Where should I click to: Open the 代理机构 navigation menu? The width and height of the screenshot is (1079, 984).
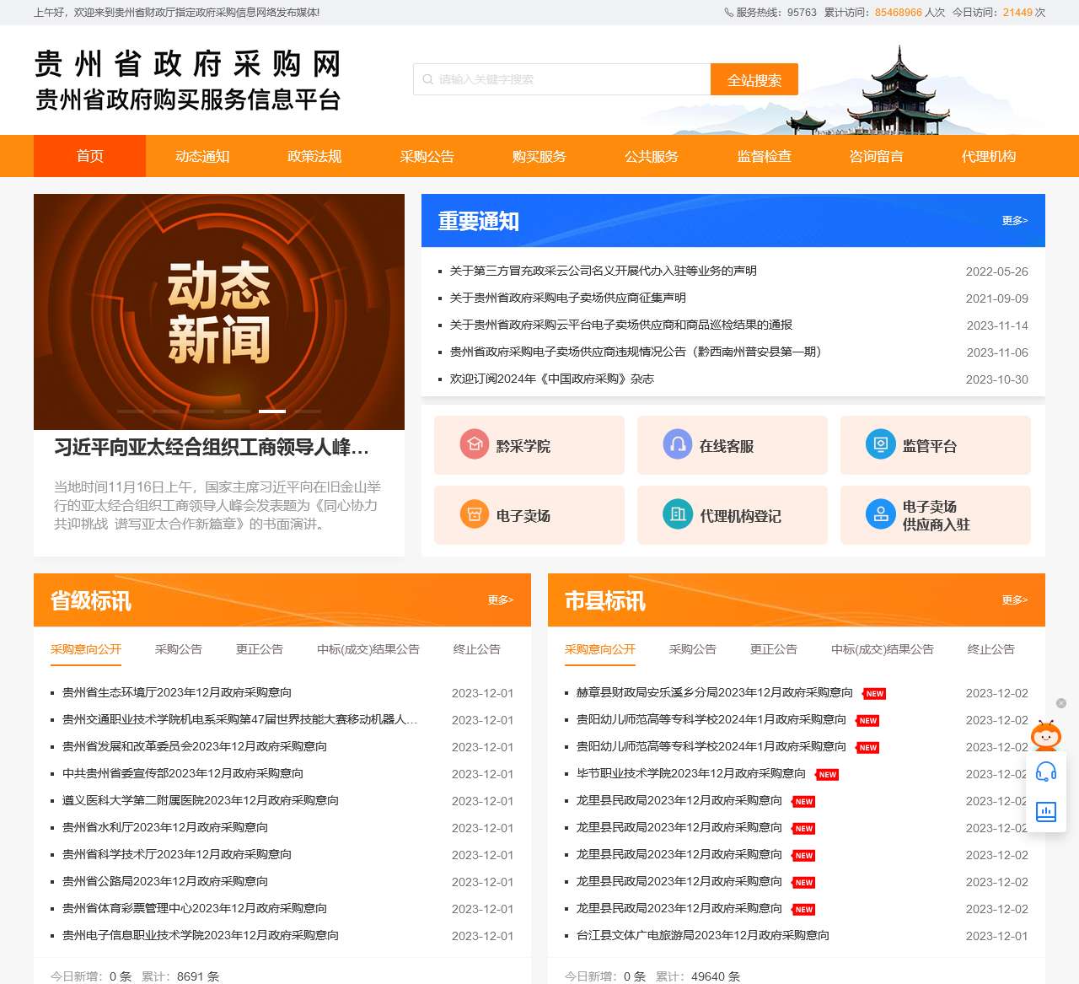pyautogui.click(x=989, y=156)
